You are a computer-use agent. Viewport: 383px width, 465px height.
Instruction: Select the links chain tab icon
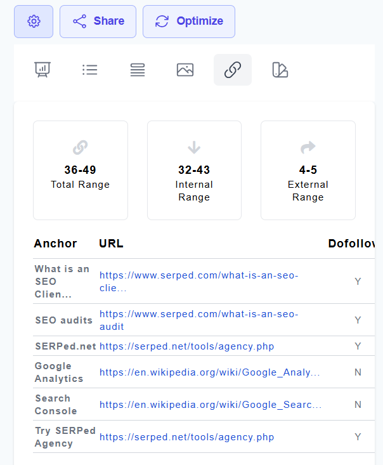coord(233,70)
